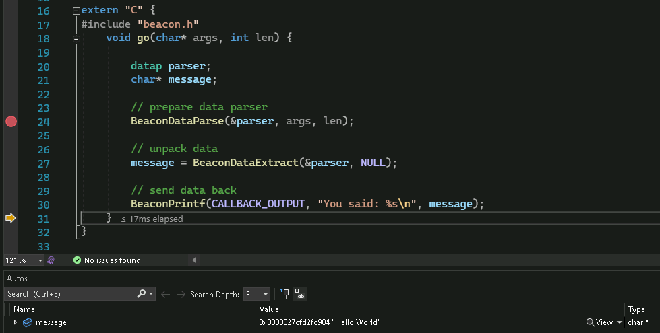The image size is (660, 333).
Task: Click the back arrow in Autos search
Action: tap(166, 294)
